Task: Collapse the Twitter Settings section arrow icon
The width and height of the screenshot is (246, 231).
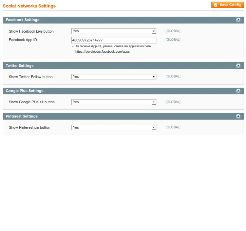Action: pyautogui.click(x=238, y=66)
